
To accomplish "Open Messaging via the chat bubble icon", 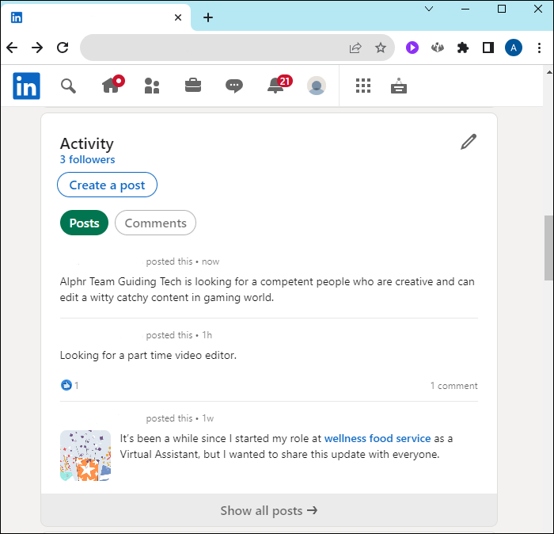I will pyautogui.click(x=234, y=86).
